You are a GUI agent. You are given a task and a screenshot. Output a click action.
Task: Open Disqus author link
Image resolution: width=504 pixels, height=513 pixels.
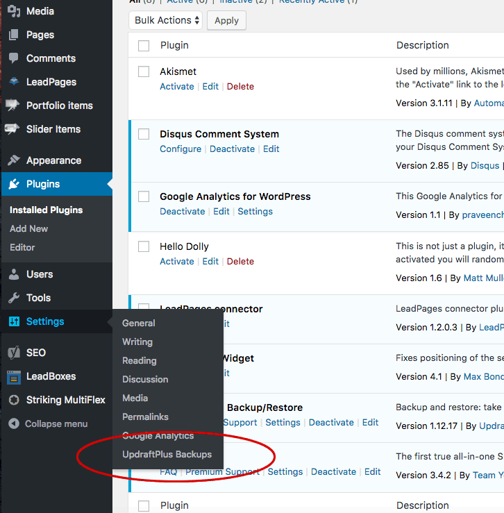click(x=485, y=165)
